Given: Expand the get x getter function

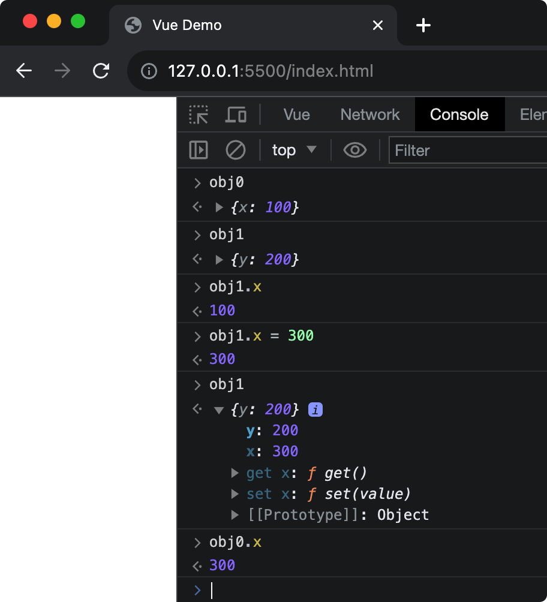Looking at the screenshot, I should coord(235,473).
